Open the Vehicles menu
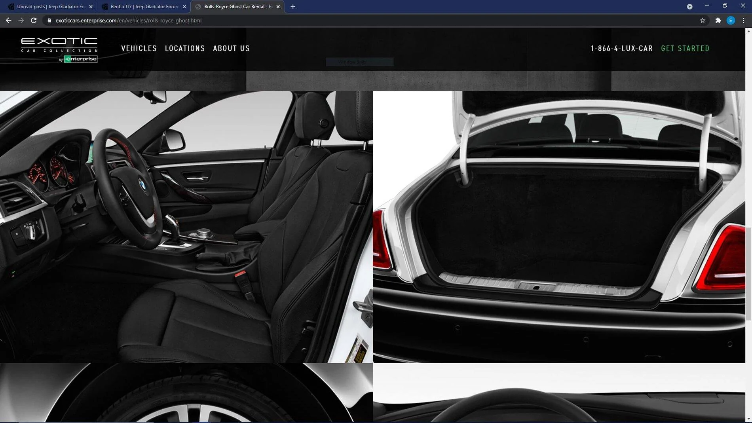Image resolution: width=752 pixels, height=423 pixels. [x=139, y=48]
